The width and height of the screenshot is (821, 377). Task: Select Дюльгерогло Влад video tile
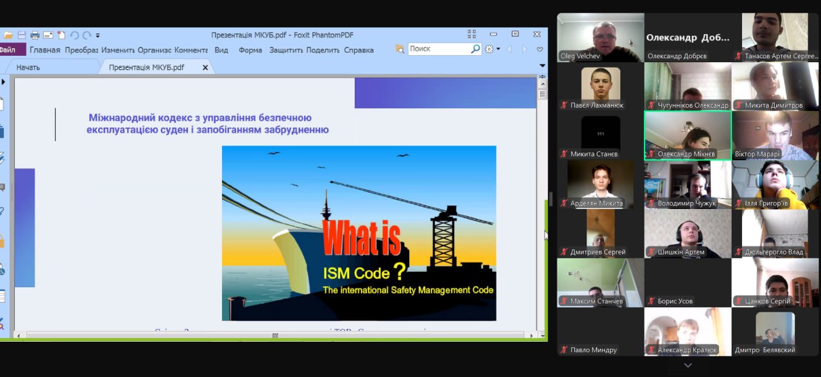[775, 233]
